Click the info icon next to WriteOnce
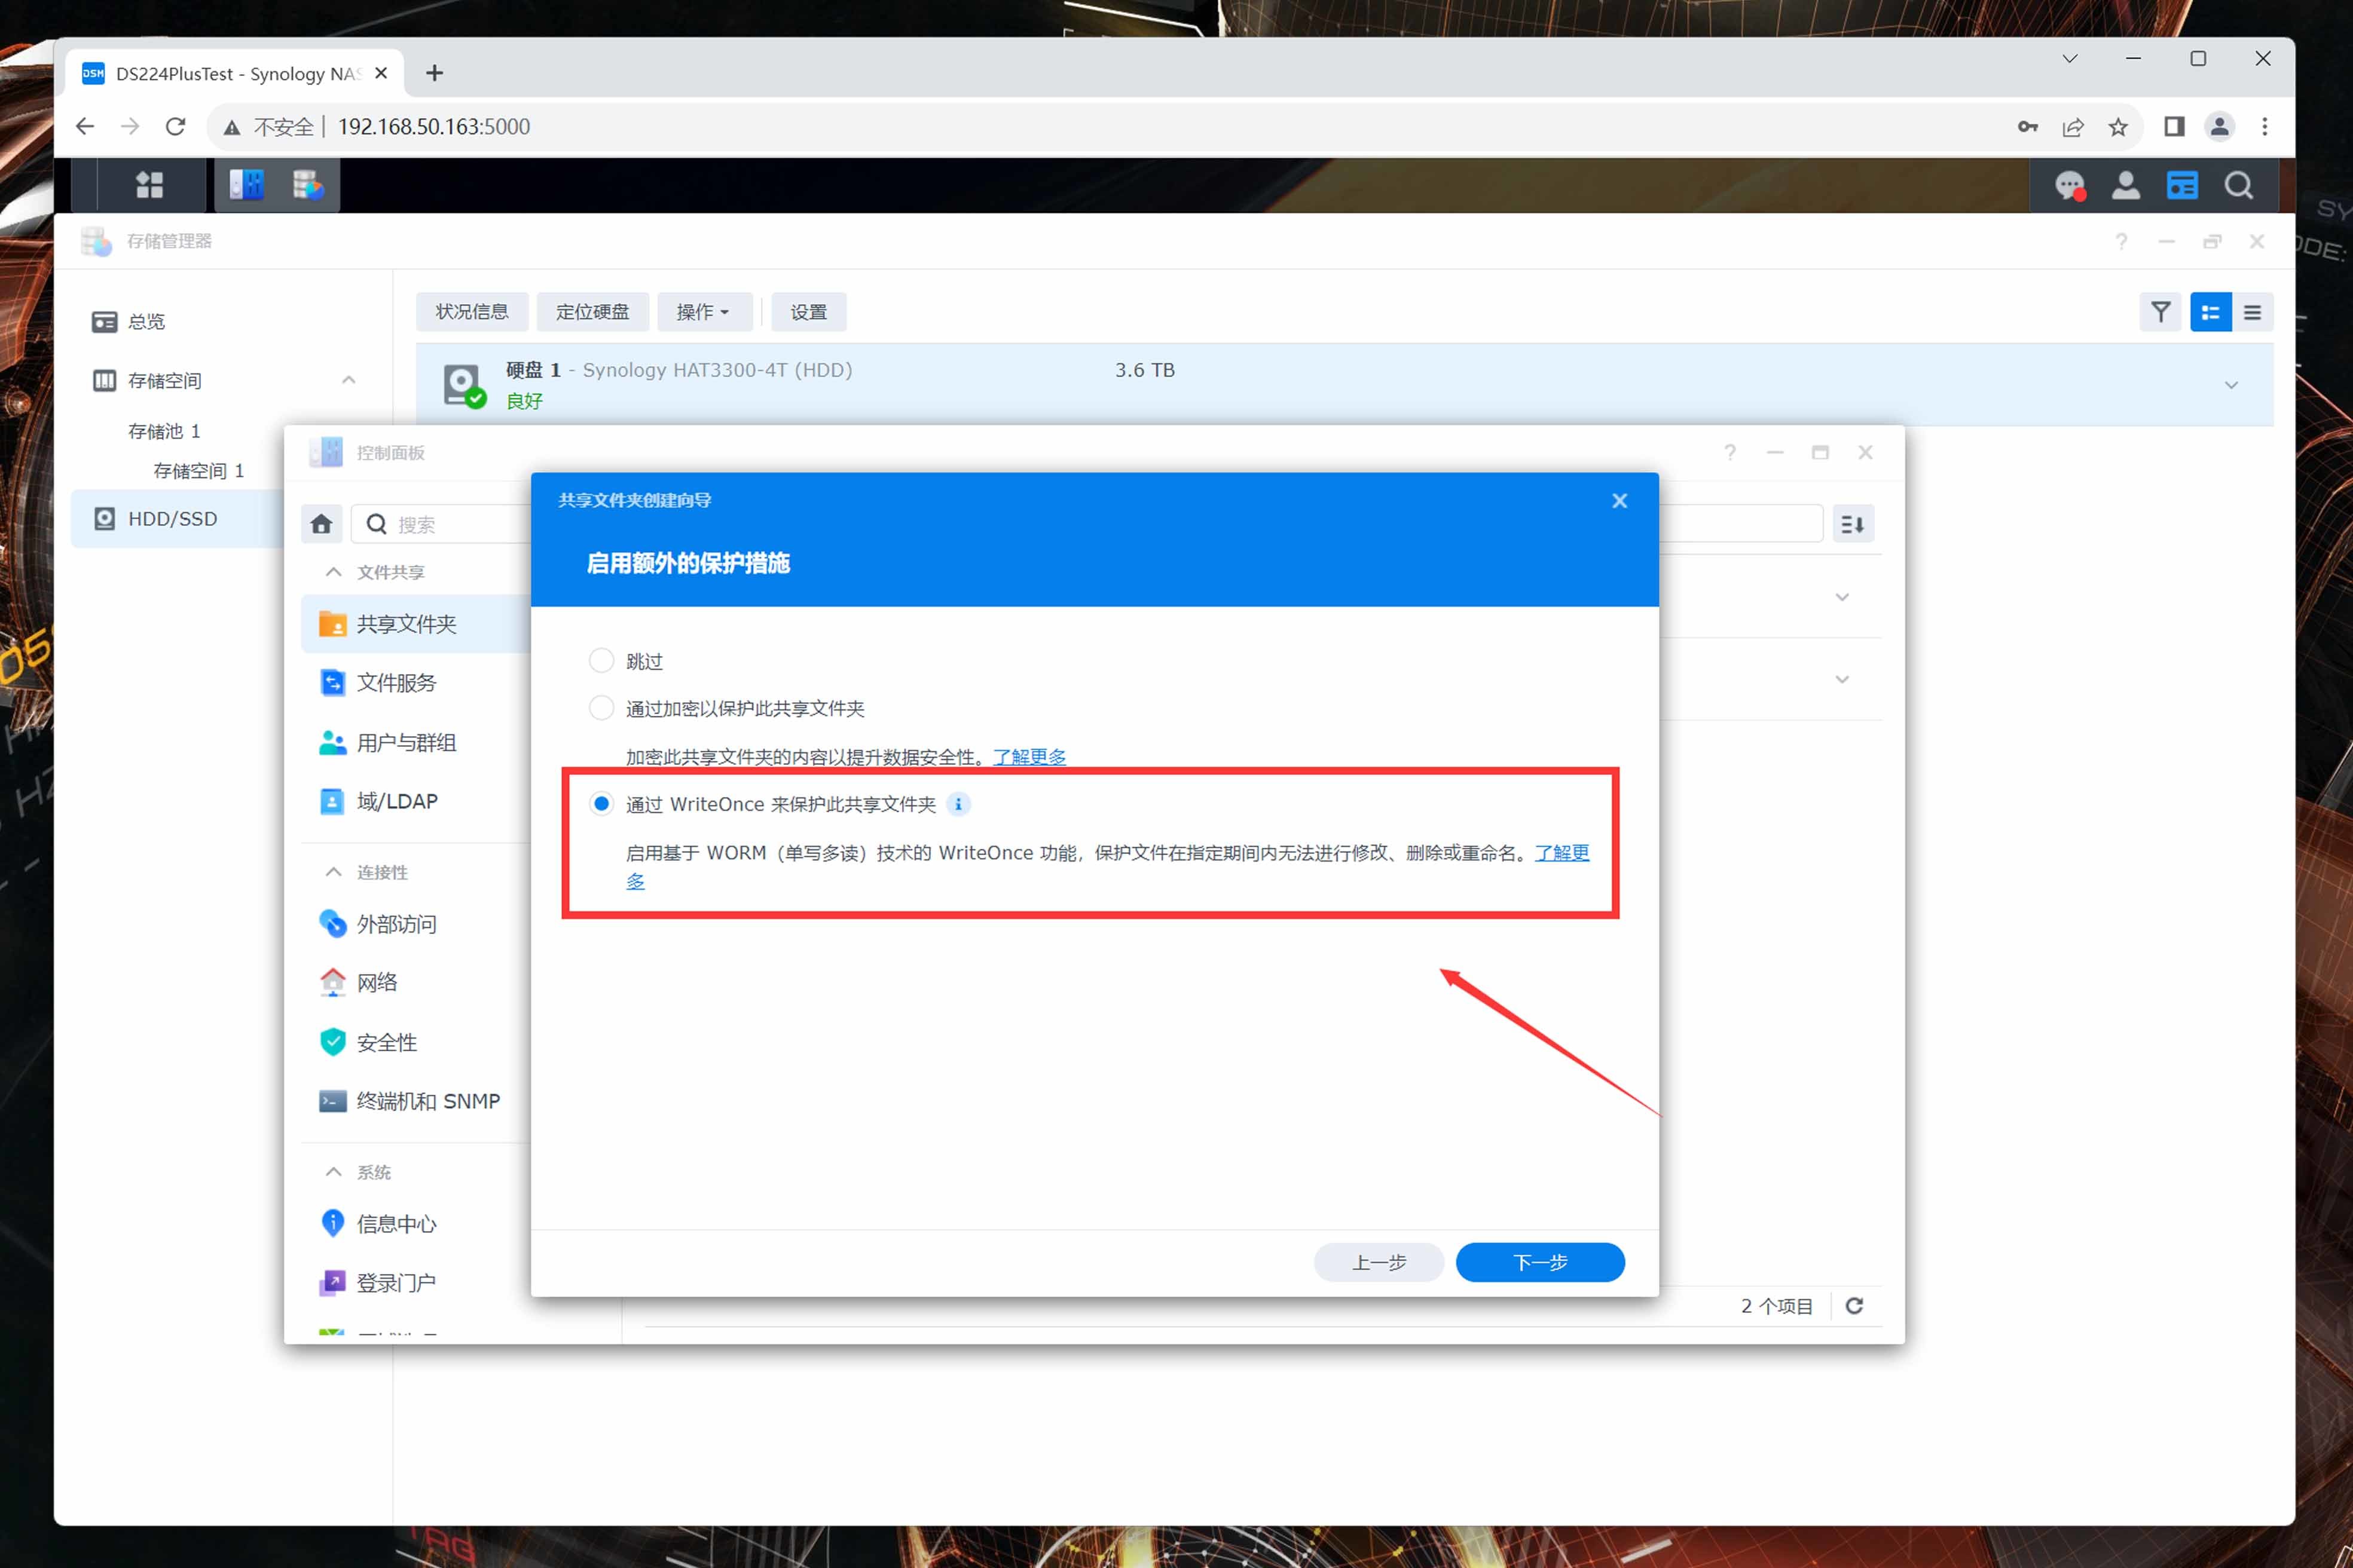Image resolution: width=2353 pixels, height=1568 pixels. click(x=958, y=804)
